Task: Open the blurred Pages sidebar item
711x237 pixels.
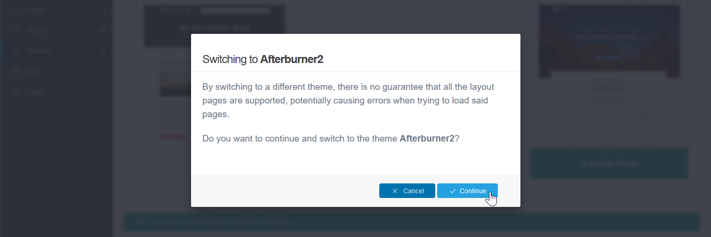Action: tap(36, 9)
